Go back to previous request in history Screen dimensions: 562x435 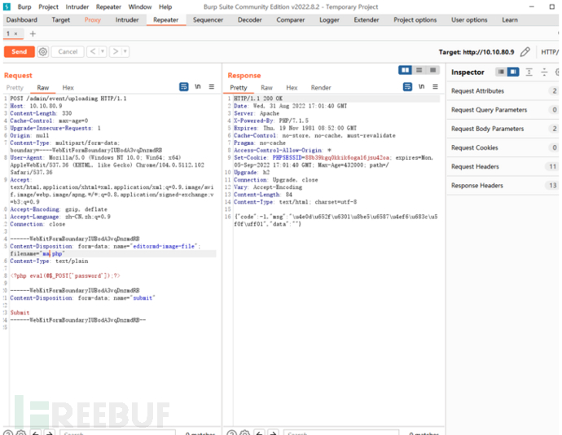(x=93, y=51)
